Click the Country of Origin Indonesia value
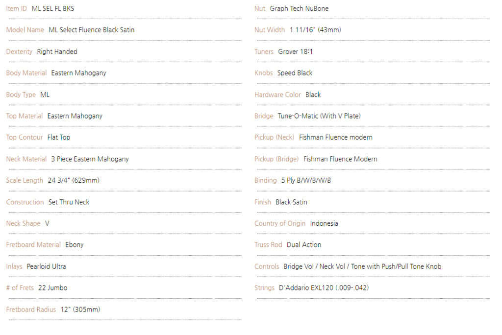 point(324,223)
